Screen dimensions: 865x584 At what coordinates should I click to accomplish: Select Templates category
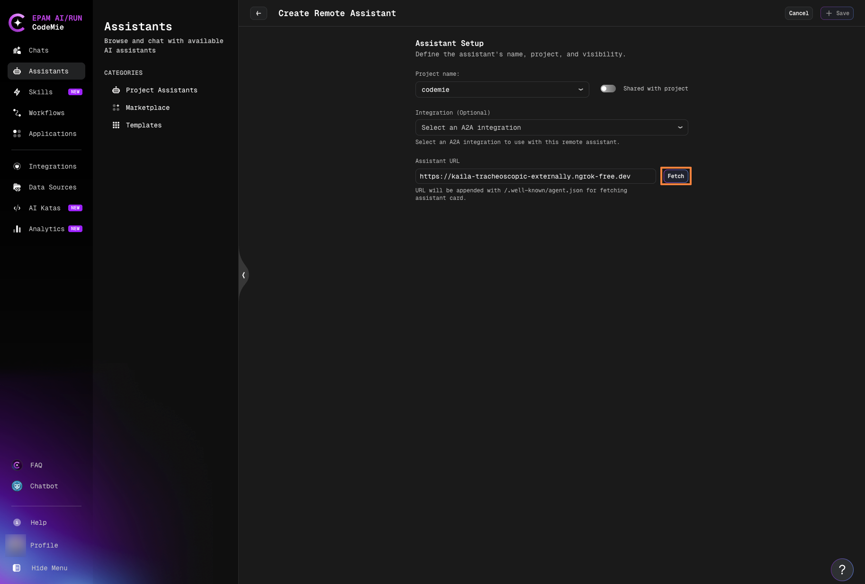coord(144,126)
